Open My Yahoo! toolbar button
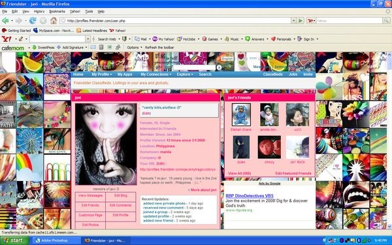The width and height of the screenshot is (392, 245). point(163,39)
